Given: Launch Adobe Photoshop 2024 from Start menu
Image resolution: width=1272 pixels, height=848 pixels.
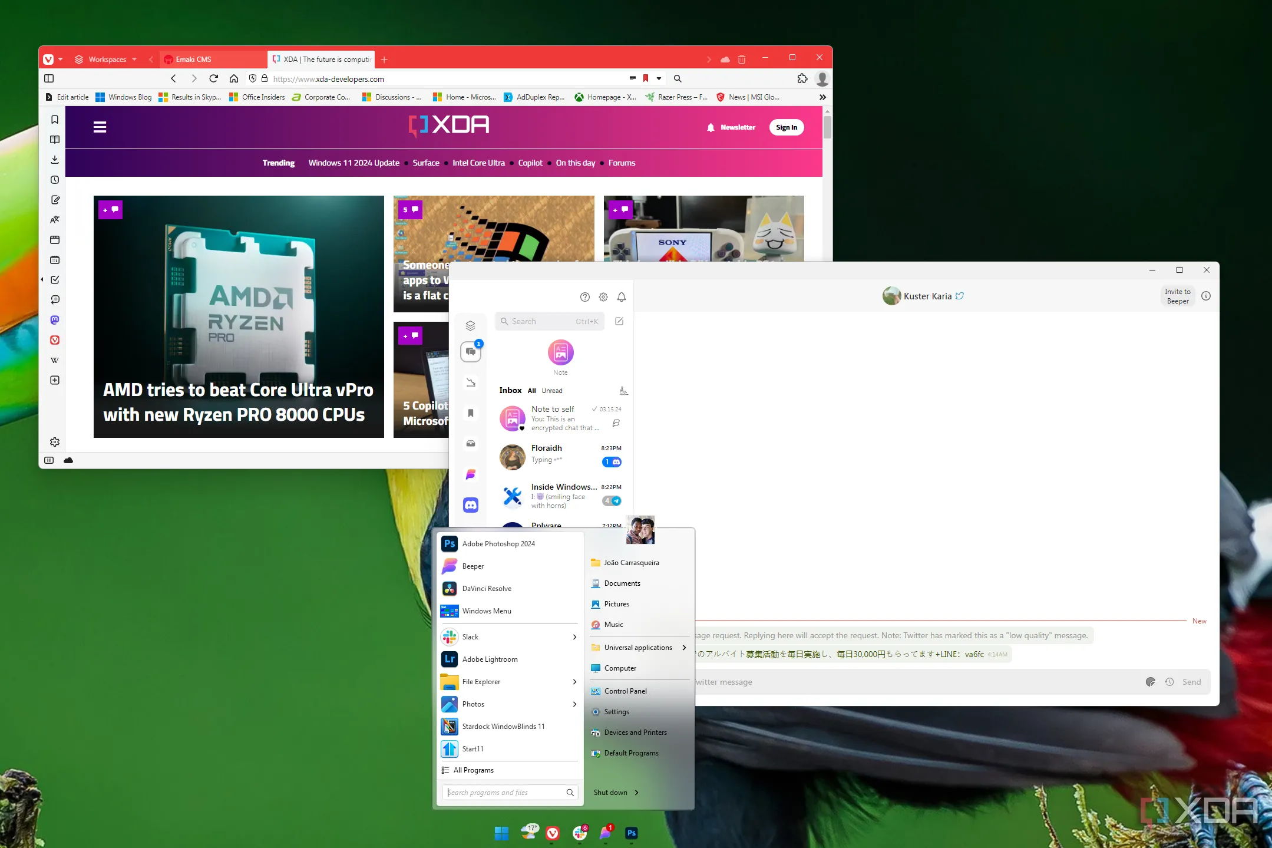Looking at the screenshot, I should [x=509, y=544].
